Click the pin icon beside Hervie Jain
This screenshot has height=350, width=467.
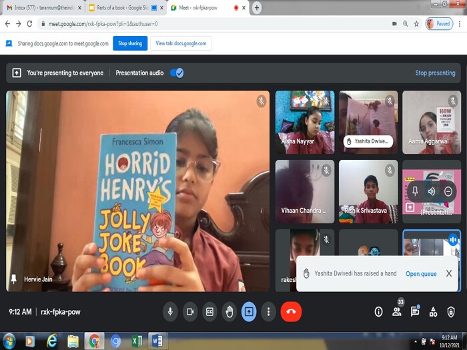pyautogui.click(x=13, y=279)
